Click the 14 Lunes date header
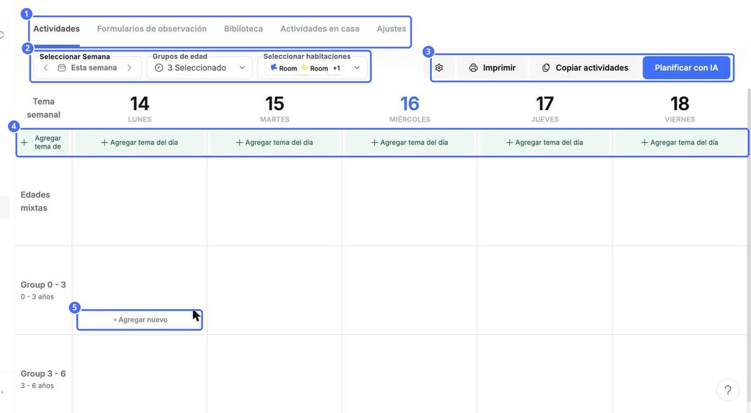The image size is (751, 413). pyautogui.click(x=140, y=109)
